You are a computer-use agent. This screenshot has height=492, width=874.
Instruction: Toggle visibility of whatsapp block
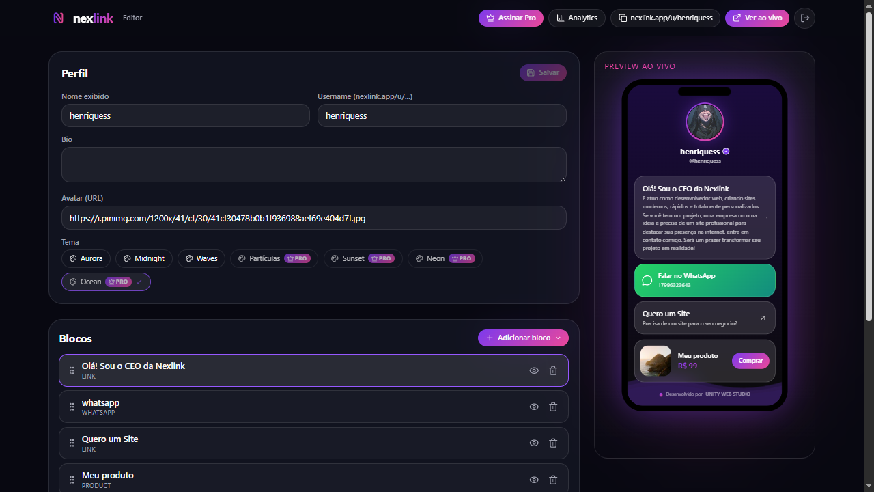[534, 407]
